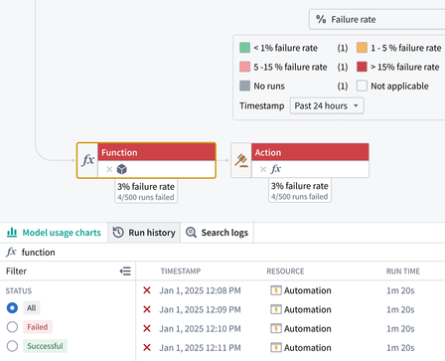Click the clock icon of Run history
The width and height of the screenshot is (445, 361).
click(118, 233)
